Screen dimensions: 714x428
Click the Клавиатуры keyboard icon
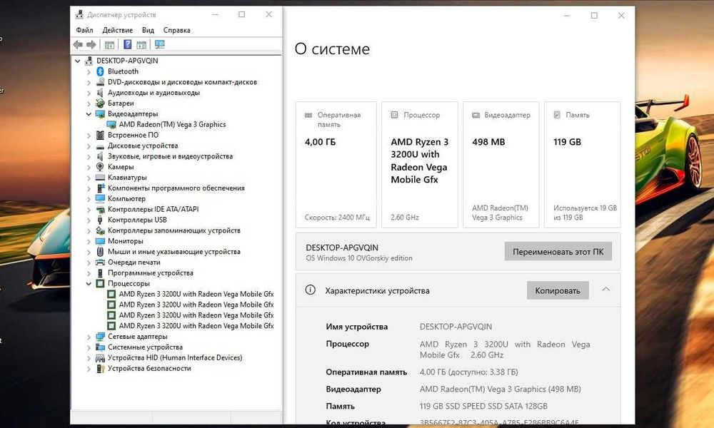coord(100,178)
